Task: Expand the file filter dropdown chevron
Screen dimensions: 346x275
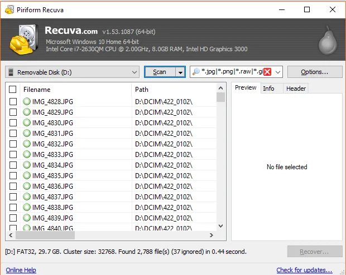Action: [x=278, y=72]
